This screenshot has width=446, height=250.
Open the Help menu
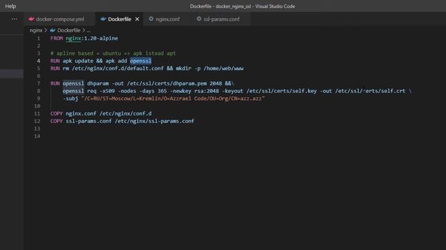10,6
